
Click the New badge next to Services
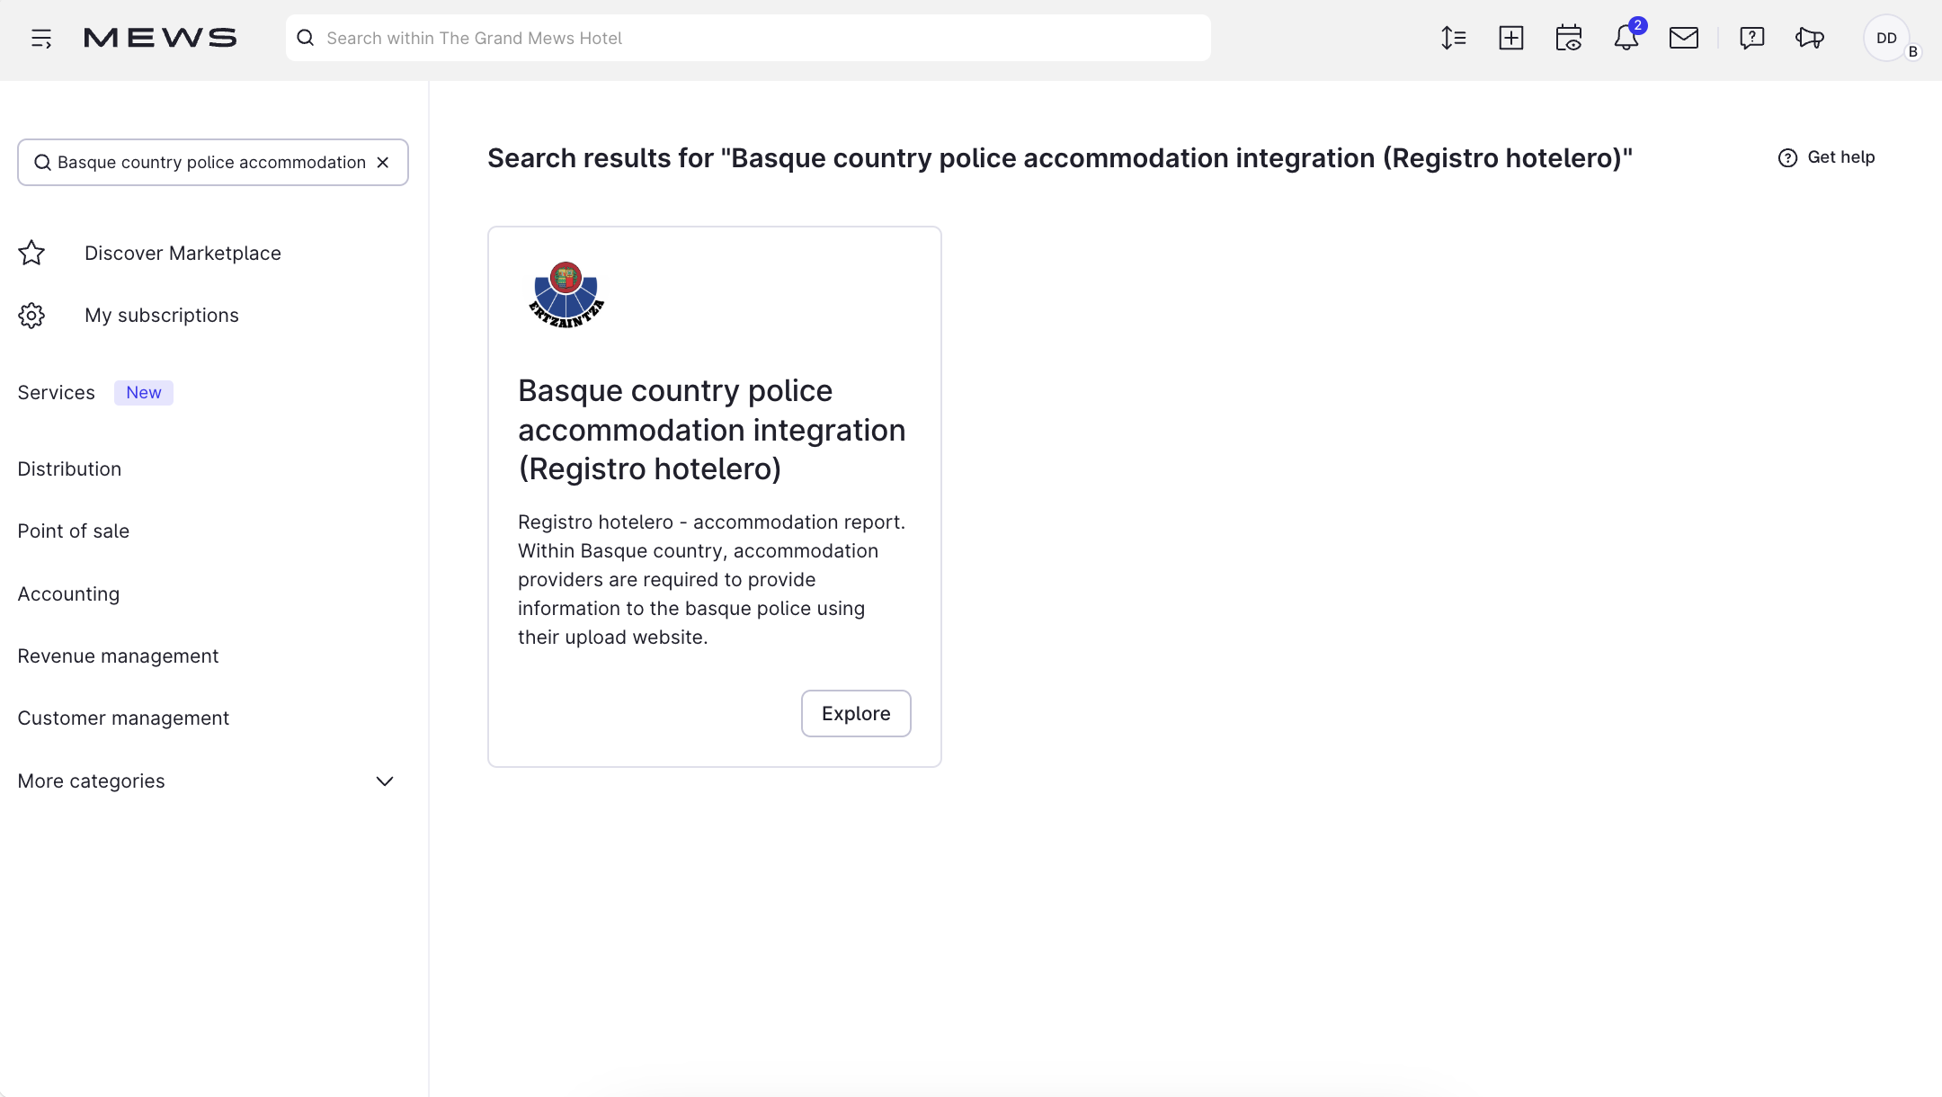[144, 392]
